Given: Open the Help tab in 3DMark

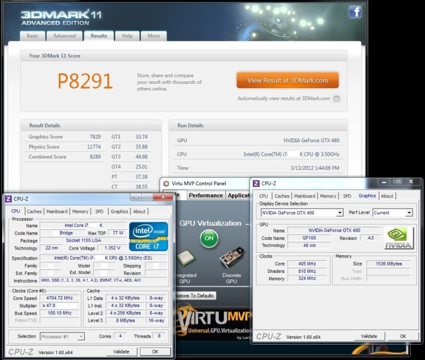Looking at the screenshot, I should (x=127, y=36).
